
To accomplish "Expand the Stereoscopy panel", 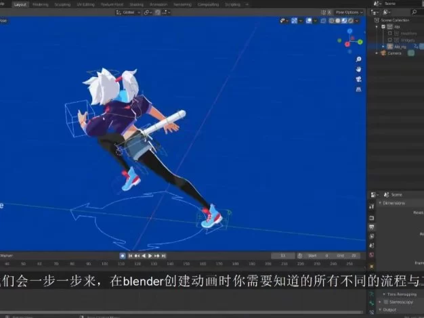I will [x=396, y=302].
